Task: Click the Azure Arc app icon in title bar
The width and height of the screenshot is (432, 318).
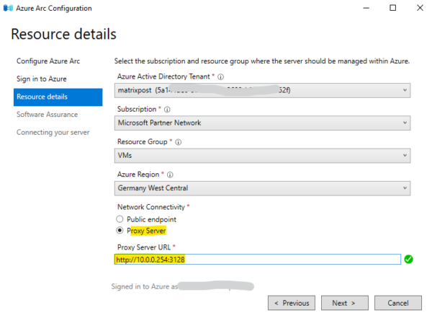Action: pyautogui.click(x=8, y=8)
